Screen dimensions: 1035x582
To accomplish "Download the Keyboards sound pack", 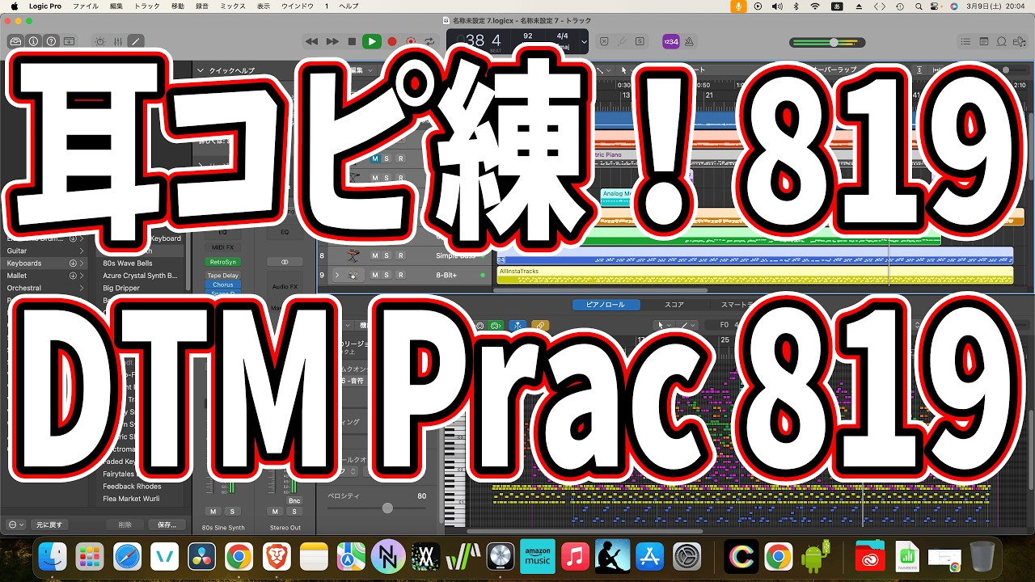I will click(x=73, y=264).
